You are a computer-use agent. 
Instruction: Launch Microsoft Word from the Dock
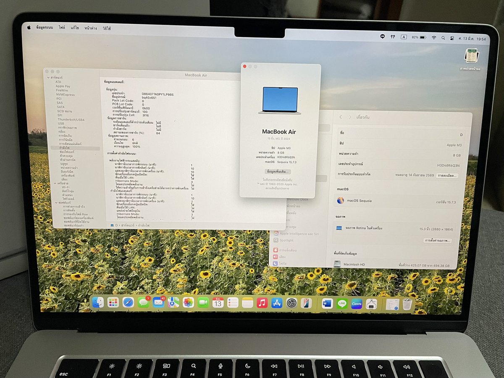(x=327, y=303)
